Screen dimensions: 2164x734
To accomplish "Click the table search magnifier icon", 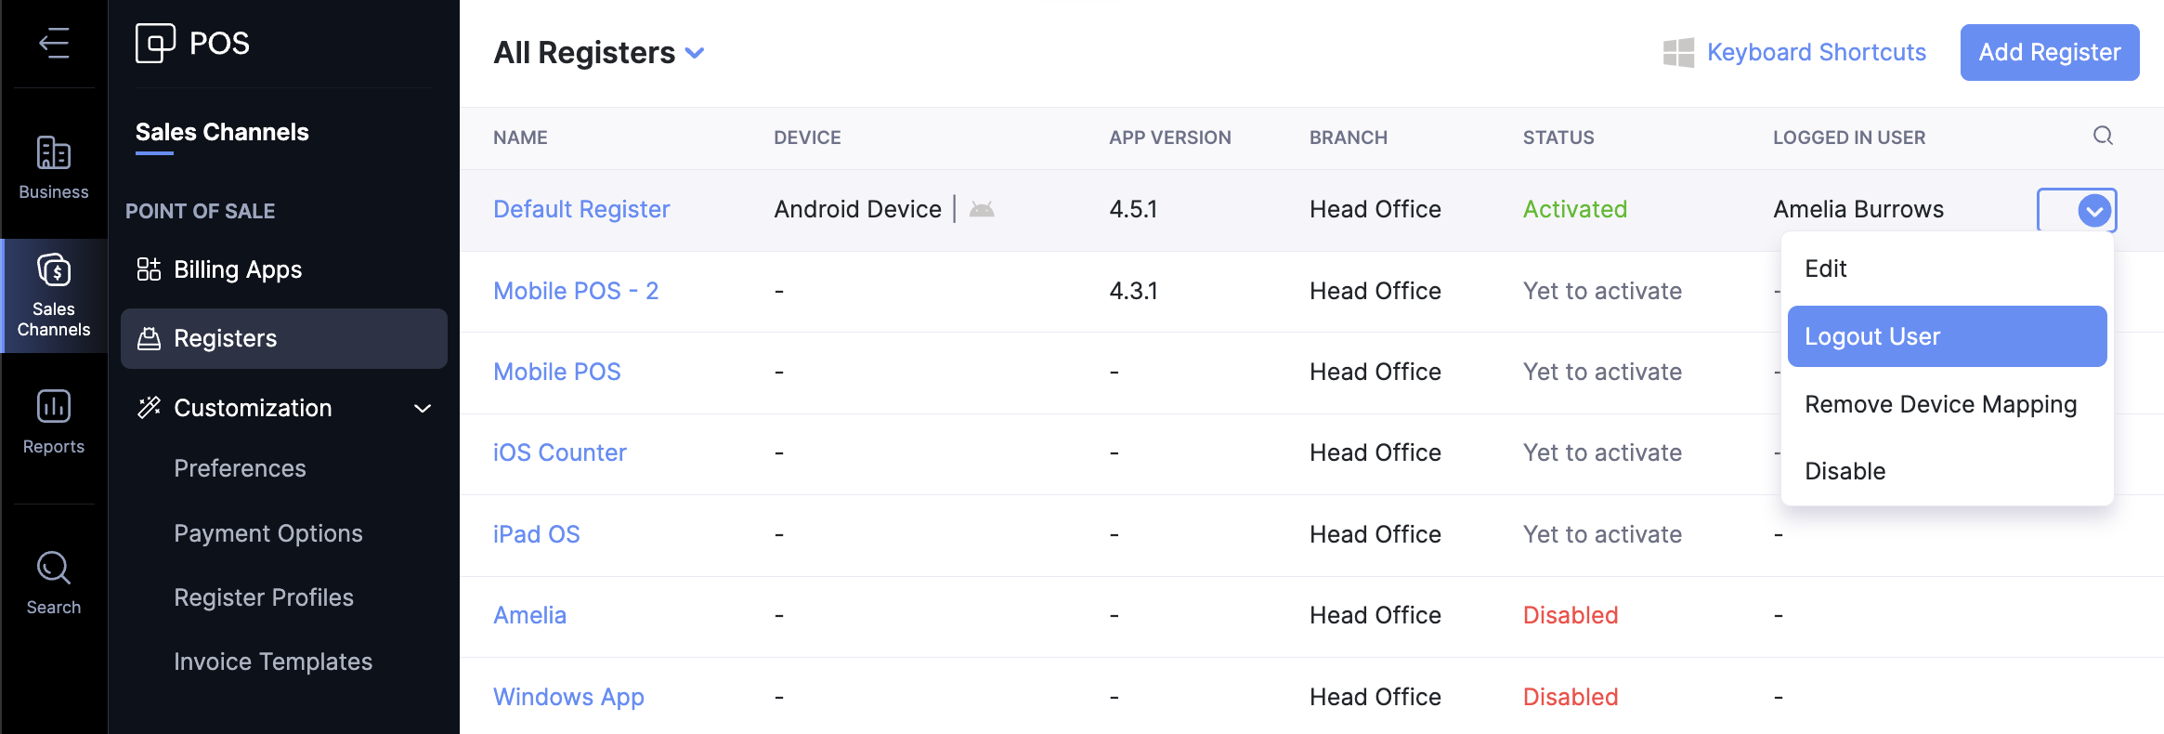I will click(x=2103, y=137).
